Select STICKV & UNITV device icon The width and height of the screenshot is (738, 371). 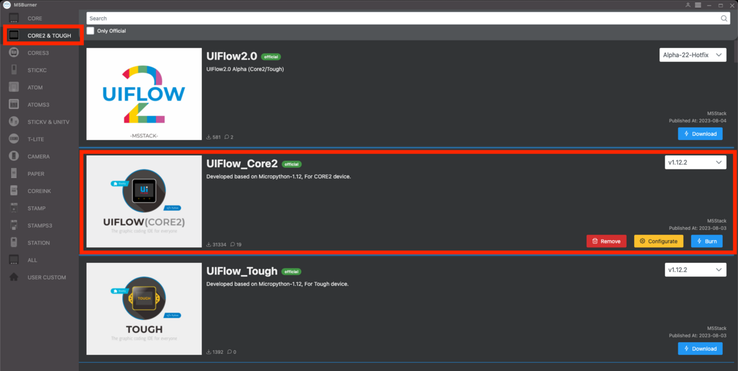(x=14, y=122)
